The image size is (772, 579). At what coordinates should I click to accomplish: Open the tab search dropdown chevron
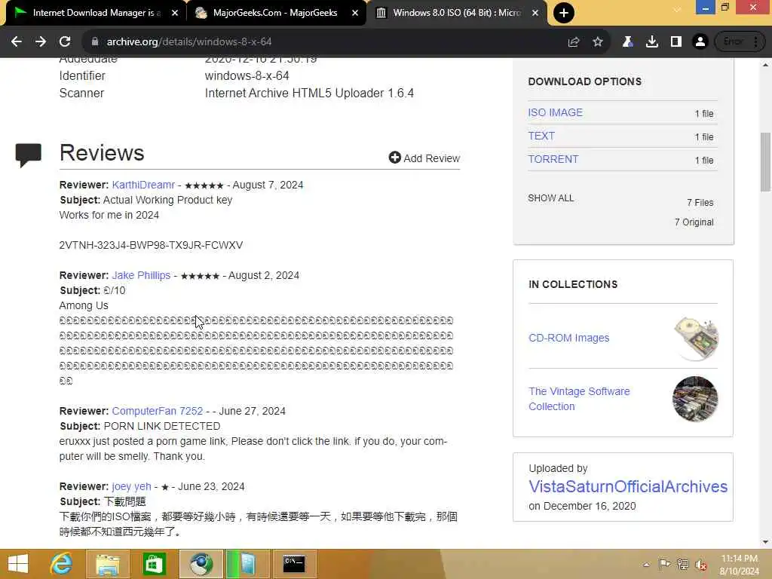[678, 9]
